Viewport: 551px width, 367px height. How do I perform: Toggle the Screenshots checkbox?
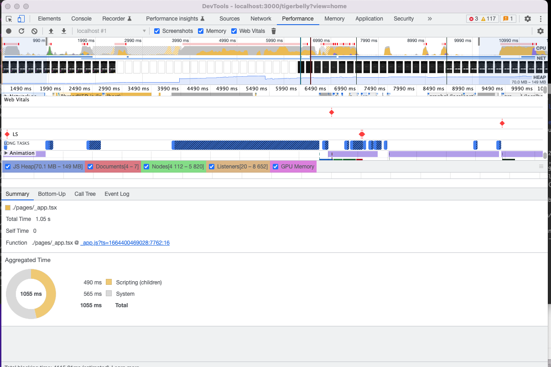tap(157, 31)
